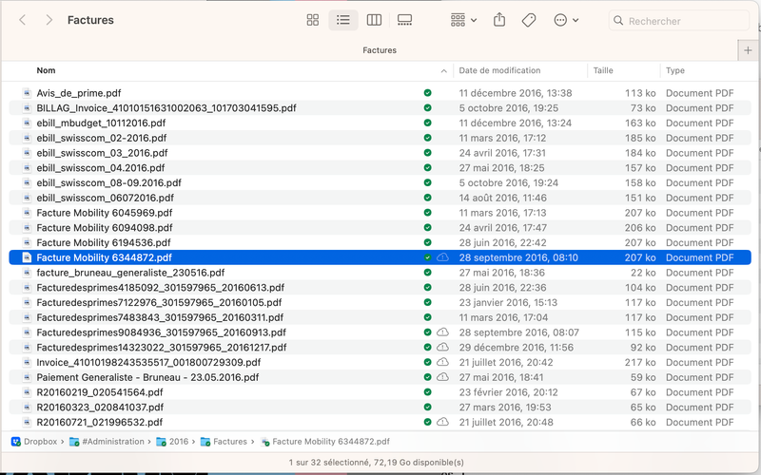Go back with the left arrow

coord(23,20)
